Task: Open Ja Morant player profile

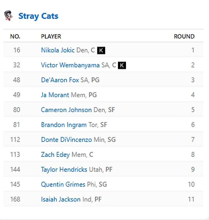Action: [55, 95]
